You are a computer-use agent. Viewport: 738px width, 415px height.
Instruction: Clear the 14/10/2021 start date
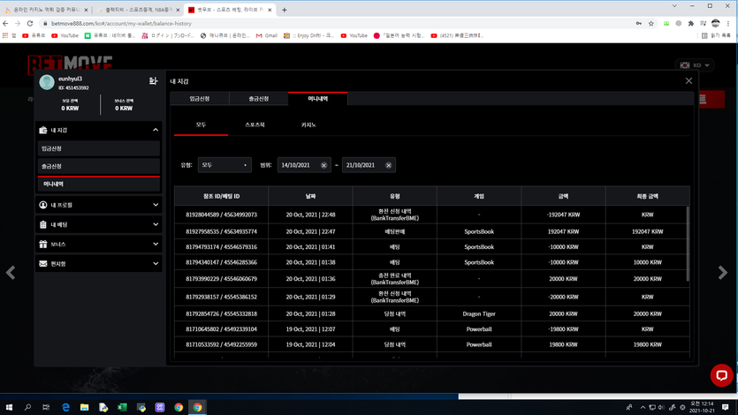tap(323, 165)
